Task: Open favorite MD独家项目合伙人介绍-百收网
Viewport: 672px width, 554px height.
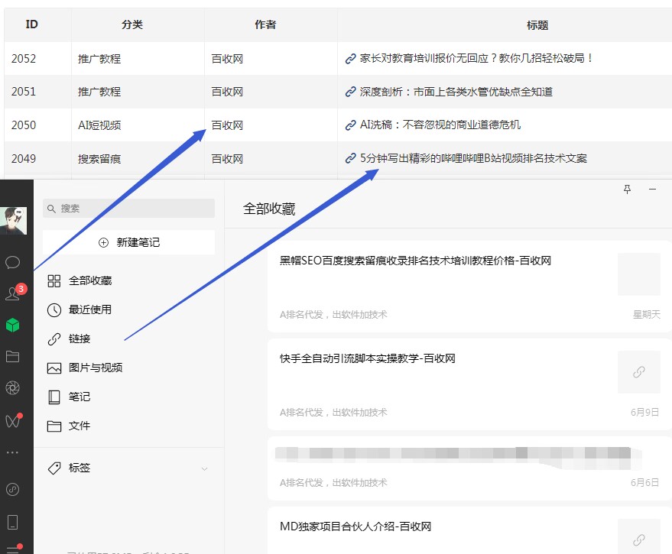Action: coord(469,531)
